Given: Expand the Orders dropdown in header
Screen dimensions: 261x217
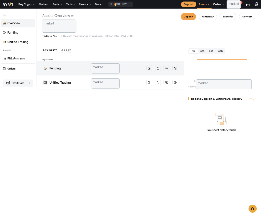Looking at the screenshot, I should 218,4.
